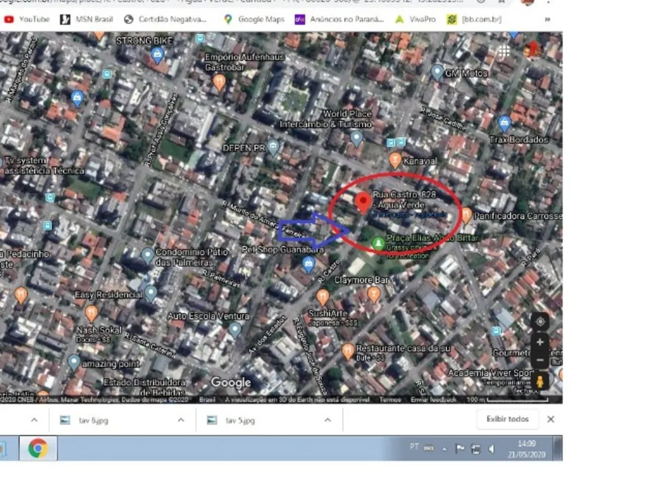Select the red Rua Castro 828 pin

pyautogui.click(x=363, y=202)
